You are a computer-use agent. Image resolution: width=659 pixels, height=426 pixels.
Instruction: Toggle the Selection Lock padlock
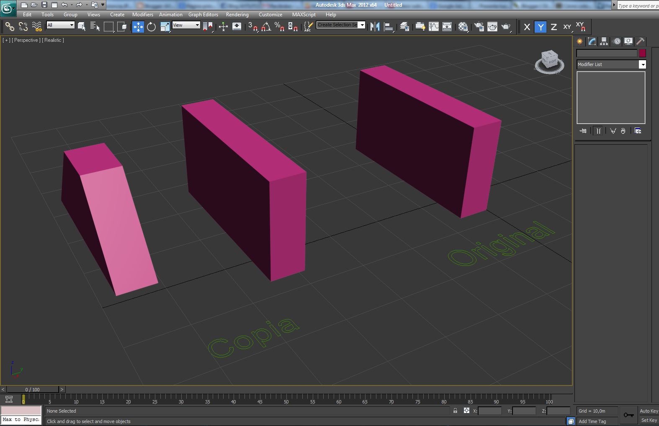tap(455, 411)
